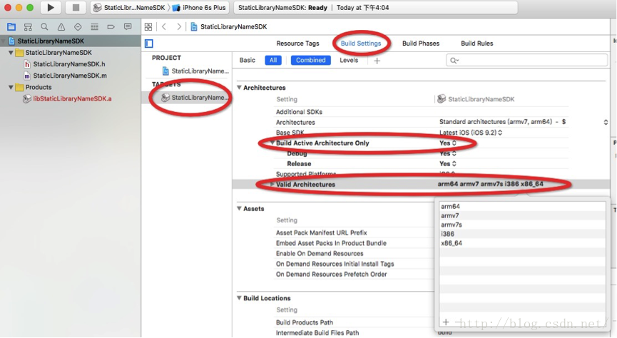
Task: Open StaticLibraryNameSDK.m source file
Action: pos(71,76)
